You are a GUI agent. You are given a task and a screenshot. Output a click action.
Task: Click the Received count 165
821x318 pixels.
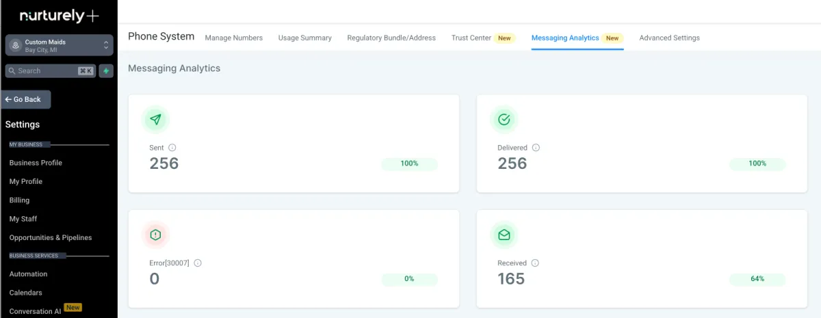coord(511,279)
